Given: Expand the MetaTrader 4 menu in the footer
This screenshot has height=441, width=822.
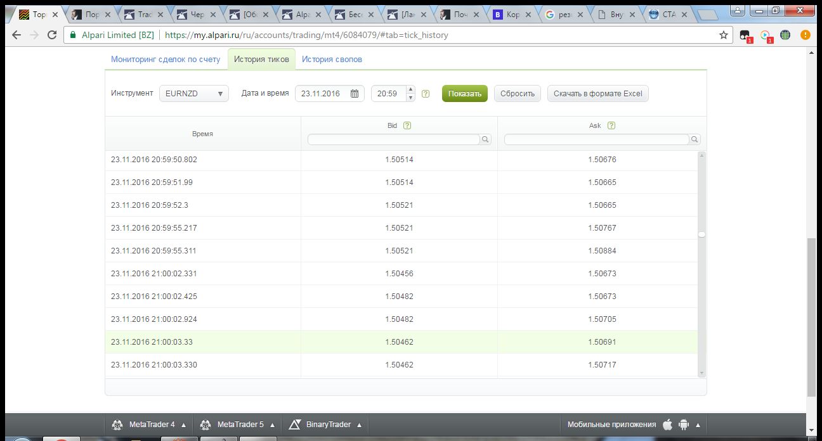Looking at the screenshot, I should coord(183,425).
